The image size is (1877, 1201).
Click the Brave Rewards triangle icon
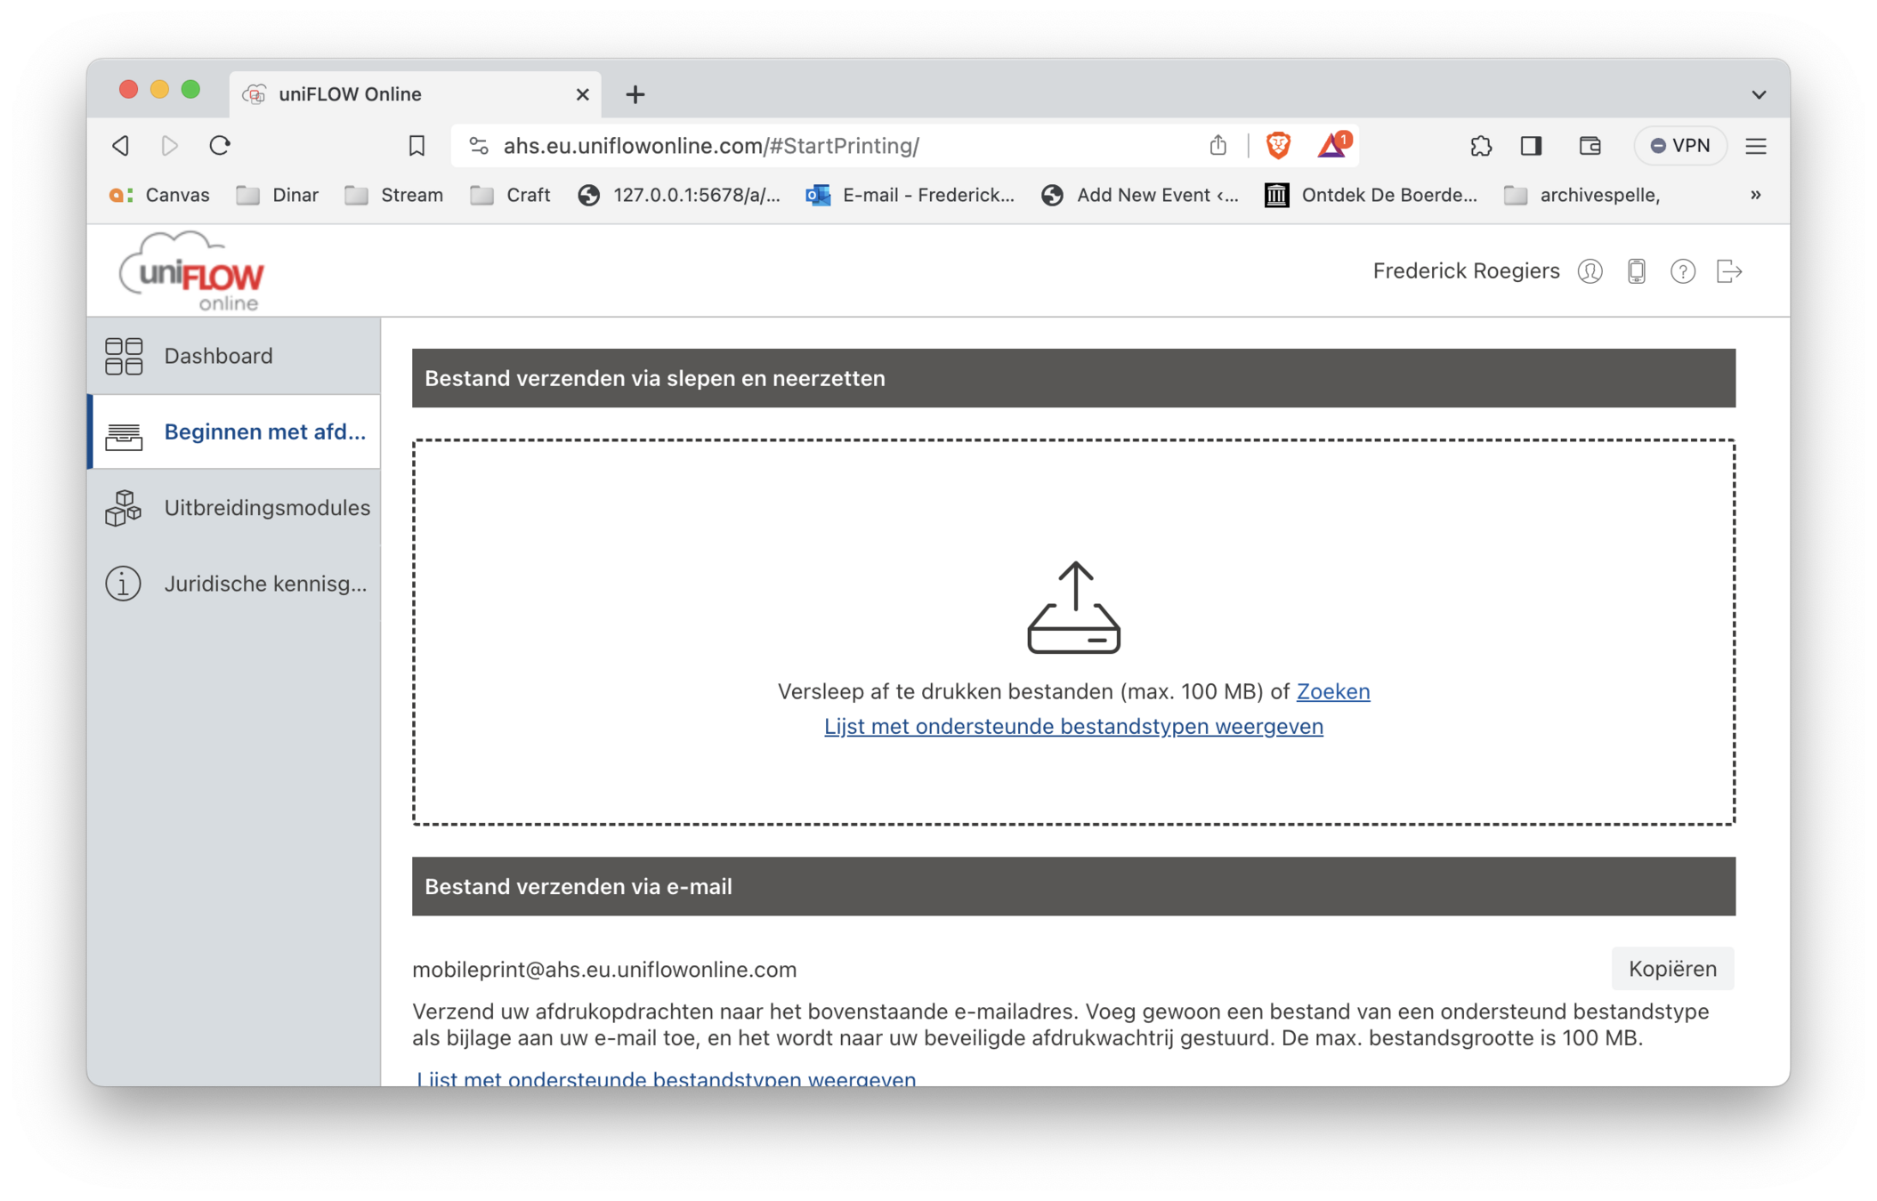[x=1332, y=145]
